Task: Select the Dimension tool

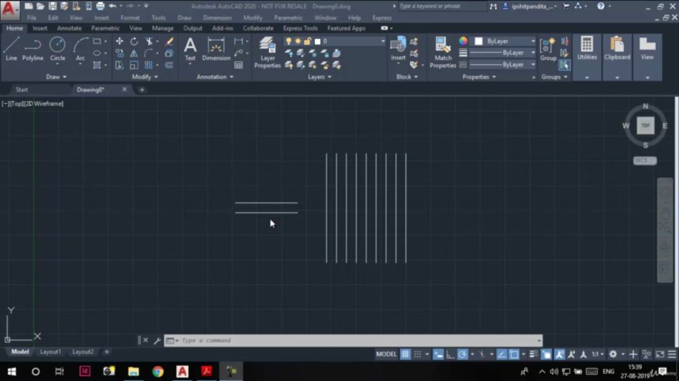Action: pos(216,49)
